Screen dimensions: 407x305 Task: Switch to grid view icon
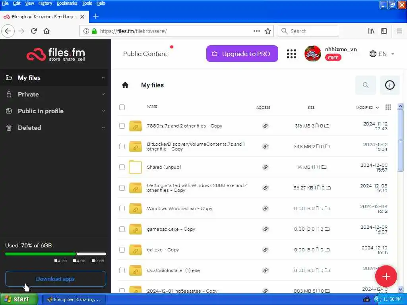388,107
